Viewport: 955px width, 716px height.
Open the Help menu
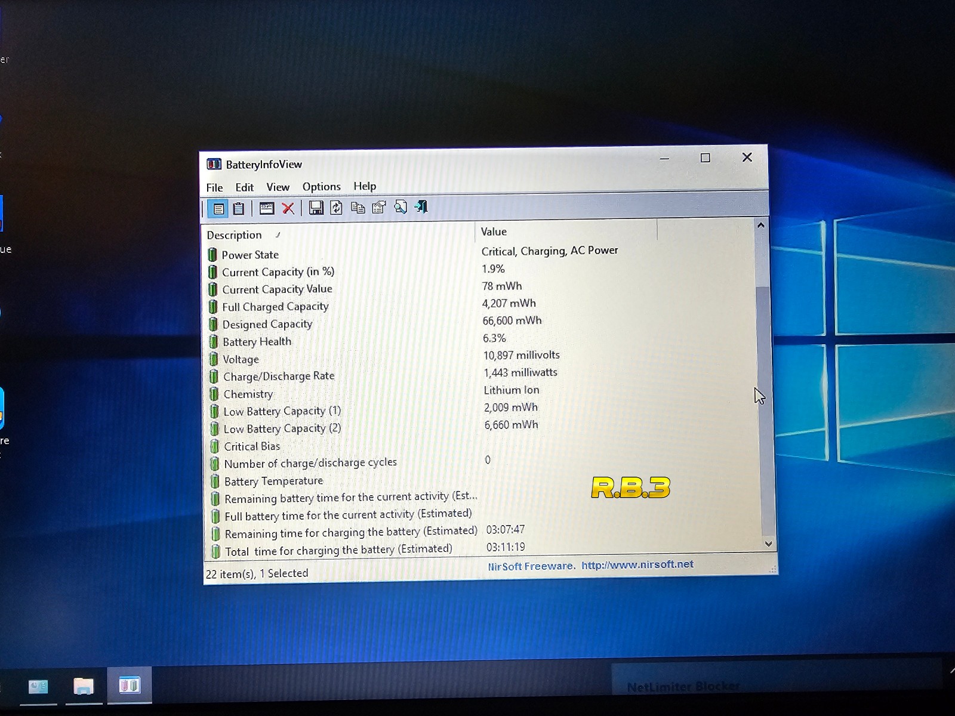365,186
